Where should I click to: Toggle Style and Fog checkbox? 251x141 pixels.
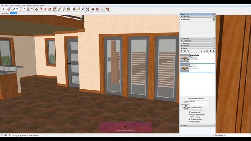tap(190, 117)
